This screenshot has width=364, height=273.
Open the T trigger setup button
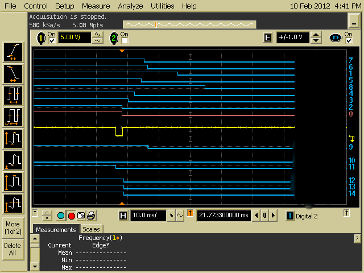(289, 216)
